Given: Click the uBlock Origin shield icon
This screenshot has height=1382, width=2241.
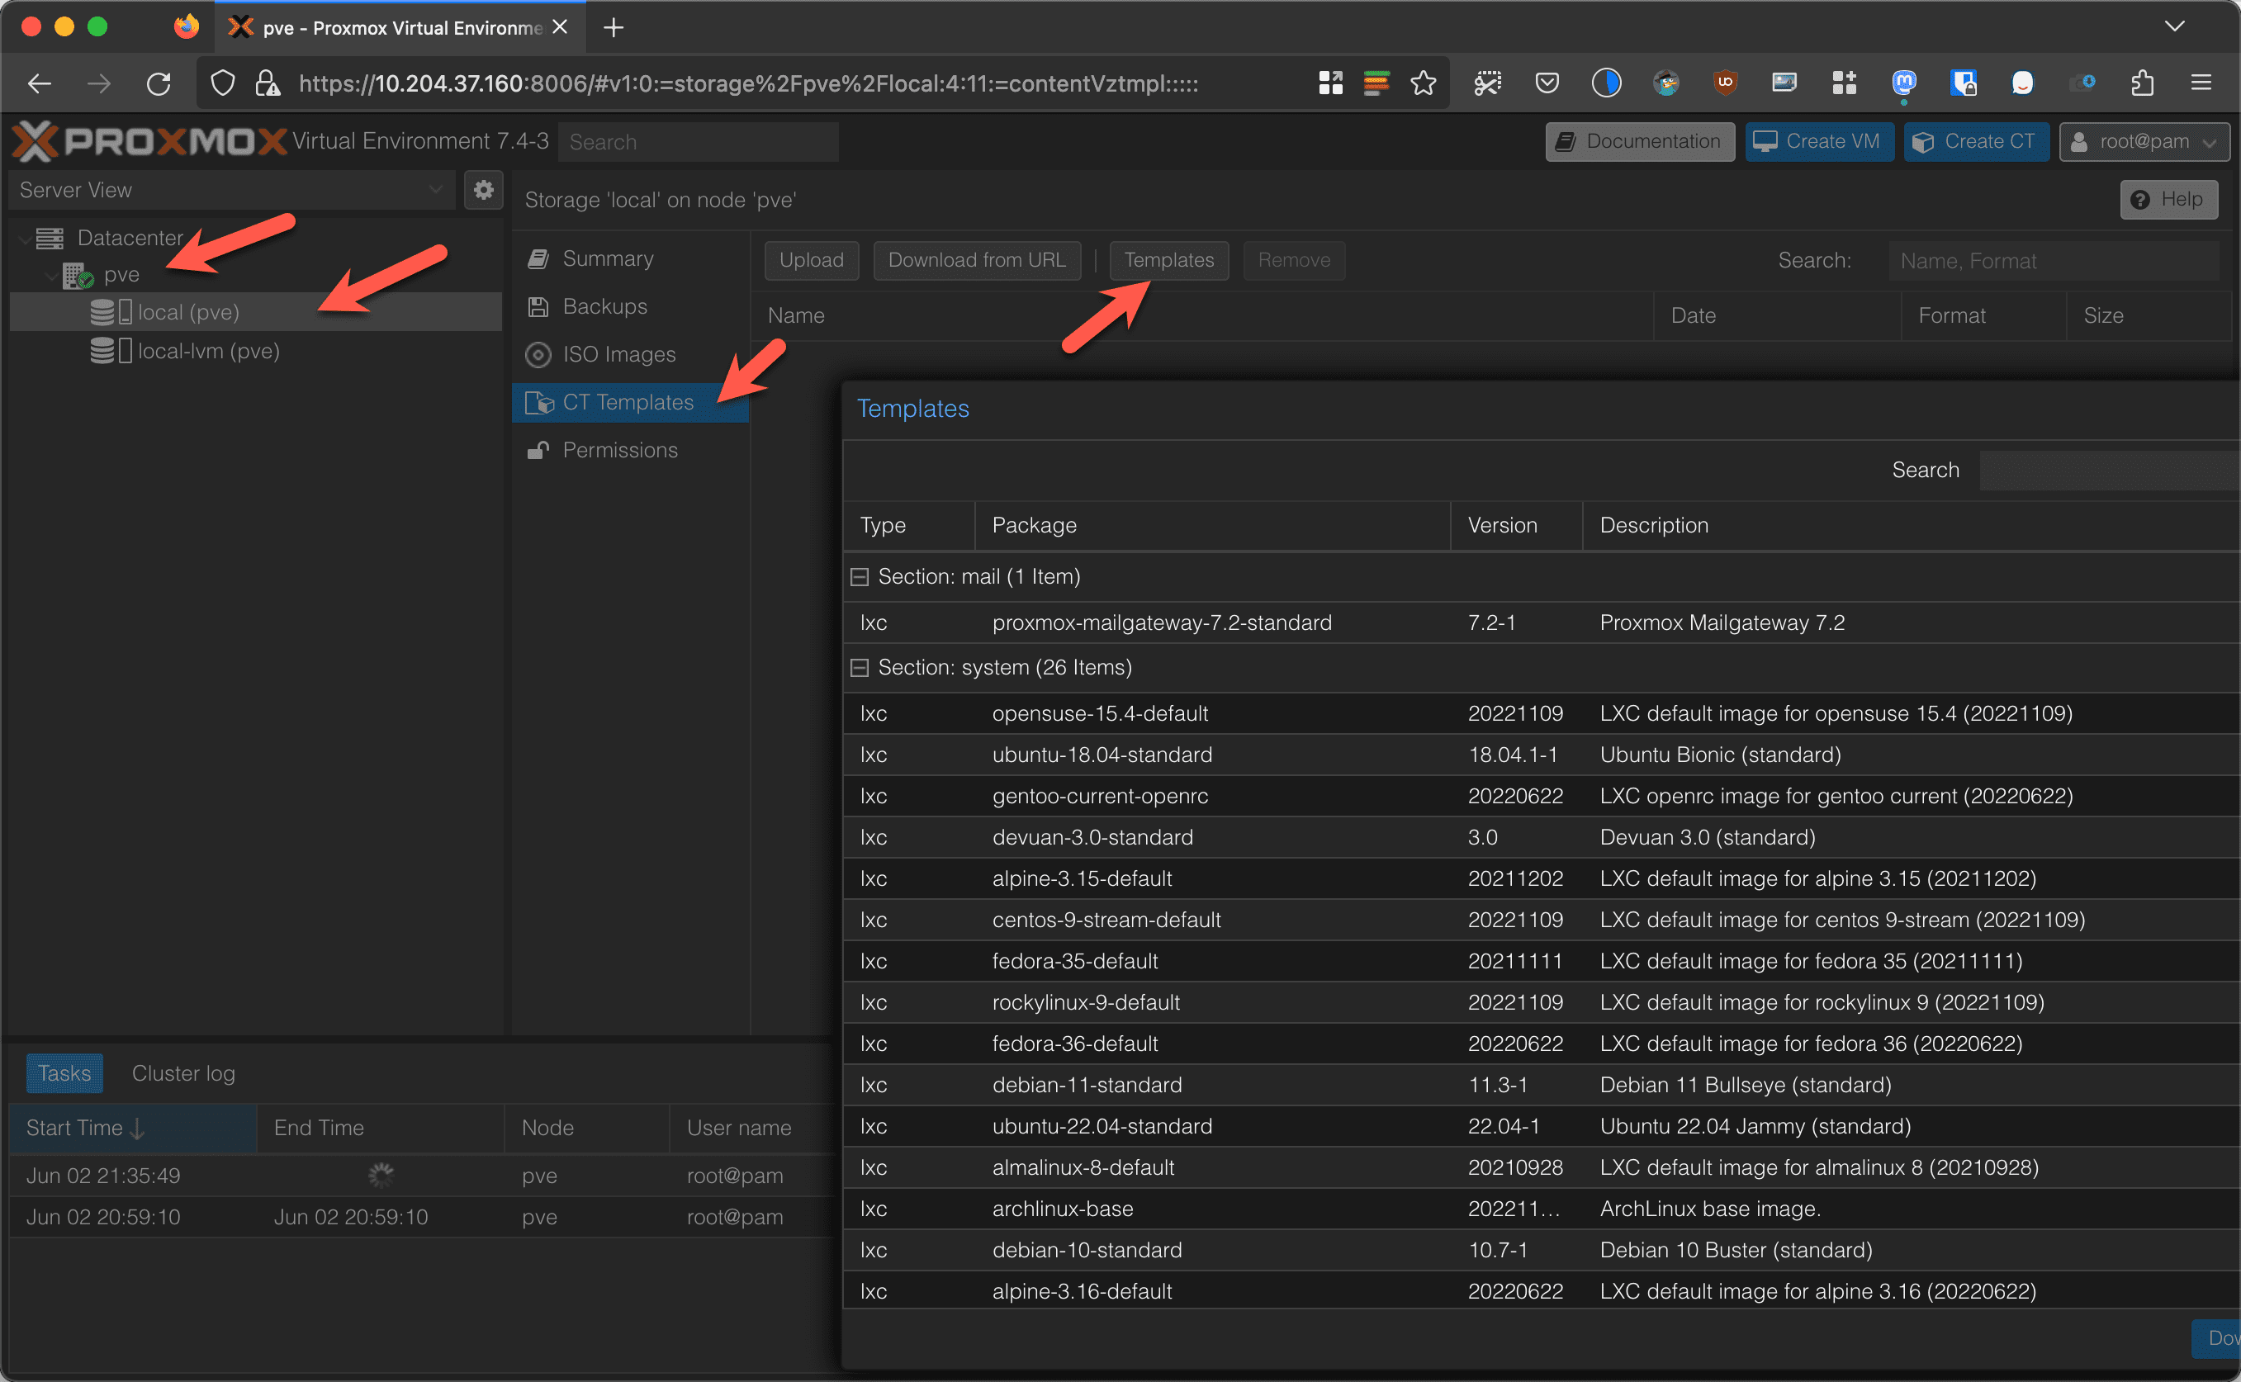Looking at the screenshot, I should click(x=1725, y=83).
